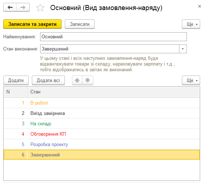Click the Додати всі button
This screenshot has height=184, width=203.
48,80
